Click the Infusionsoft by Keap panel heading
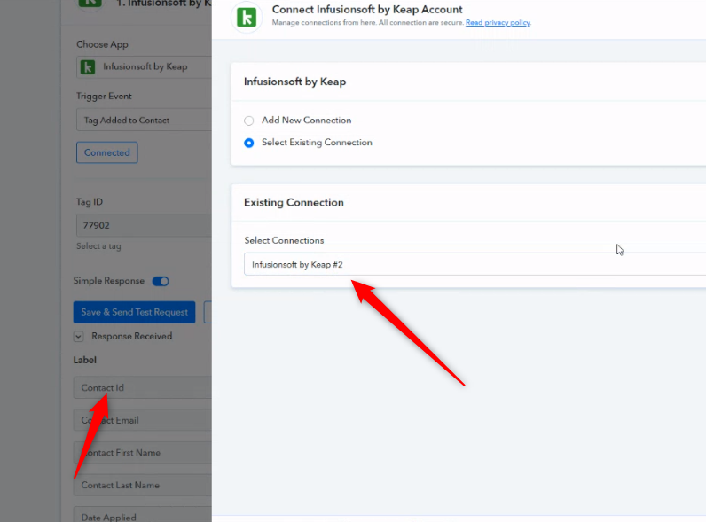706x522 pixels. pyautogui.click(x=295, y=82)
